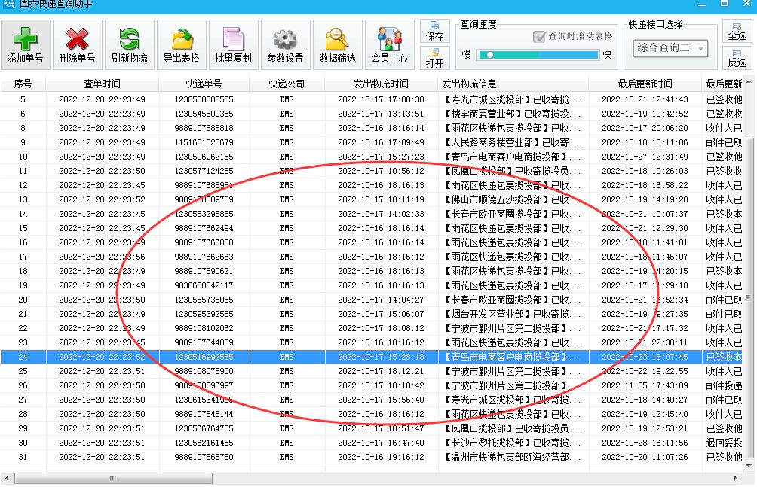757x487 pixels.
Task: Select tracking number 1230508885555
Action: pos(204,99)
